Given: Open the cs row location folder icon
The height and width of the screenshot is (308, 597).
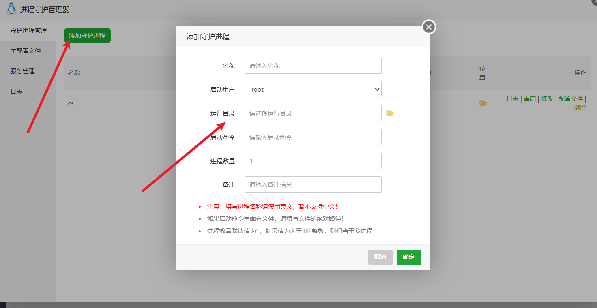Looking at the screenshot, I should [483, 103].
